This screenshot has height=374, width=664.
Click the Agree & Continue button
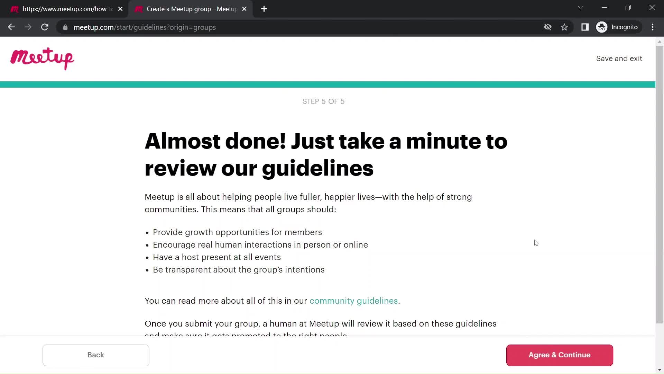tap(560, 355)
